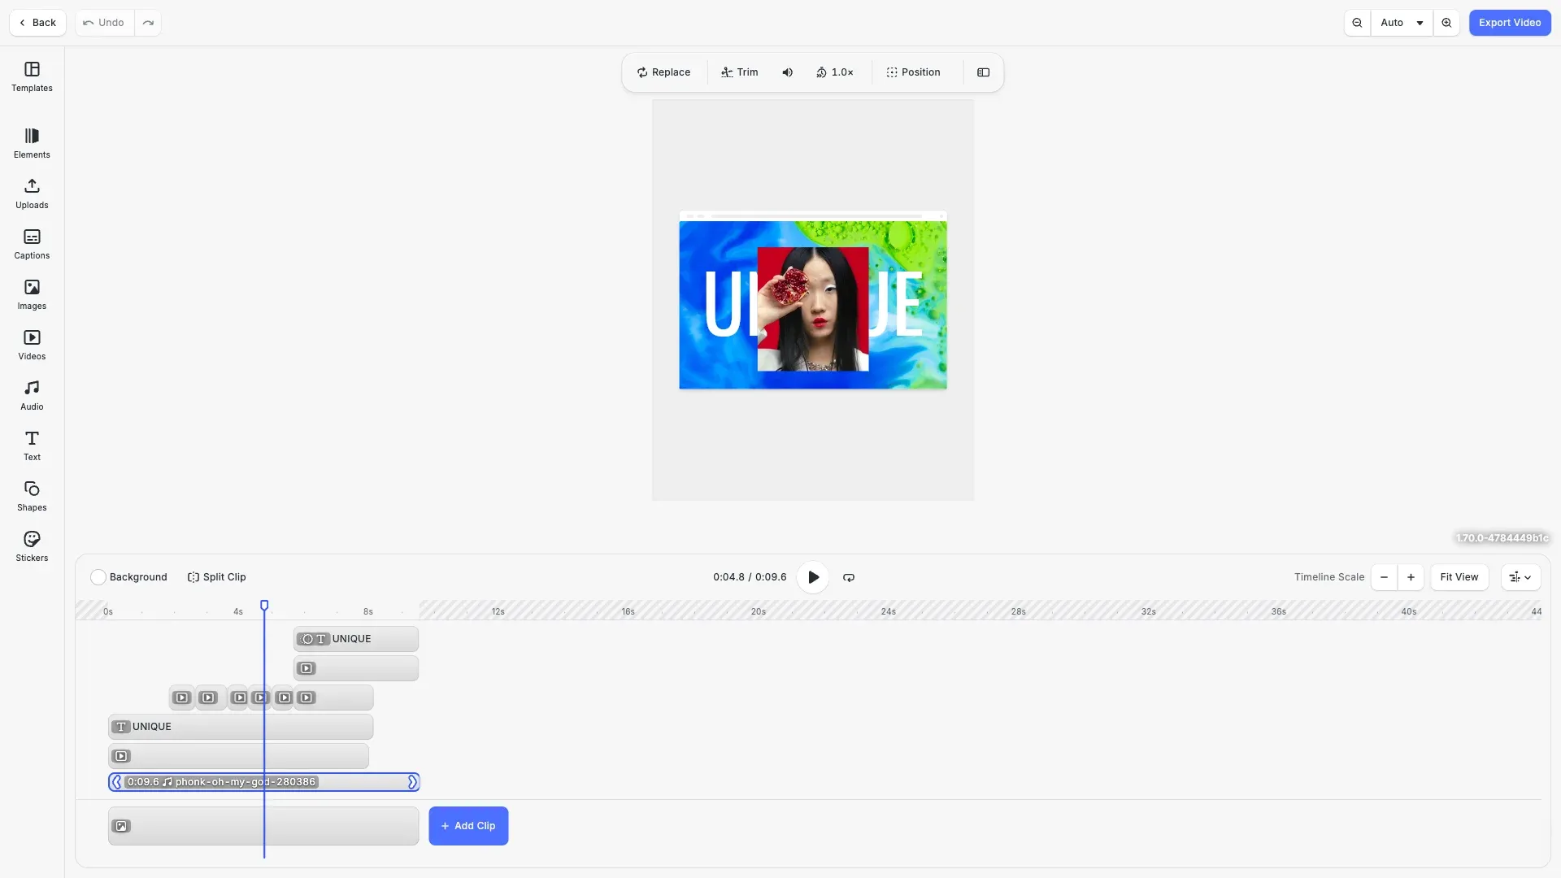Click the Export Video button

point(1510,23)
